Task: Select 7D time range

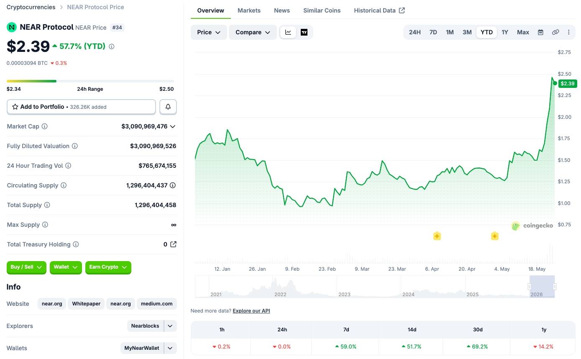Action: tap(433, 32)
